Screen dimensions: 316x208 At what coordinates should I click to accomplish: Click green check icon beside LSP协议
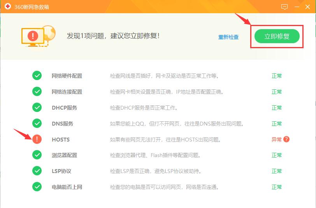(37, 171)
